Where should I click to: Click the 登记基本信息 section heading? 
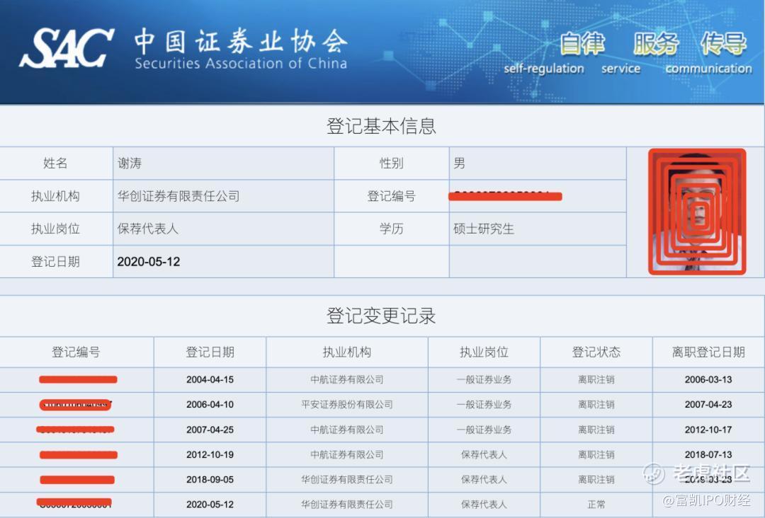(x=381, y=126)
